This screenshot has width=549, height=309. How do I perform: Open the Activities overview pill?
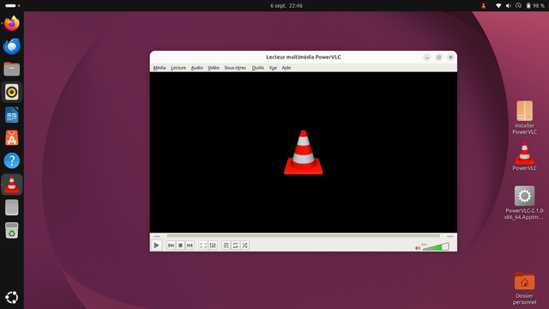coord(13,6)
